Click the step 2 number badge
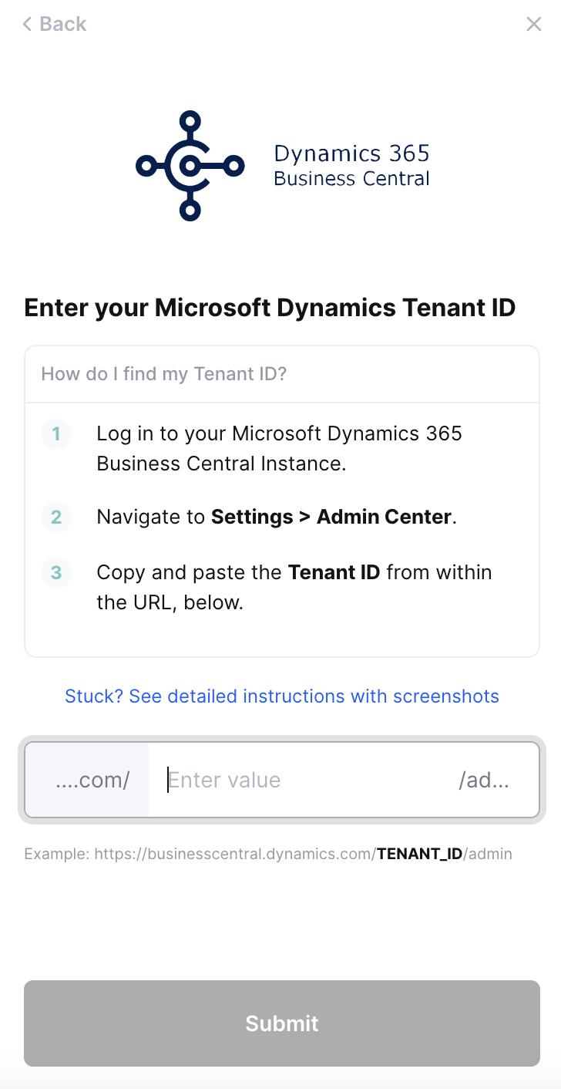 [56, 517]
